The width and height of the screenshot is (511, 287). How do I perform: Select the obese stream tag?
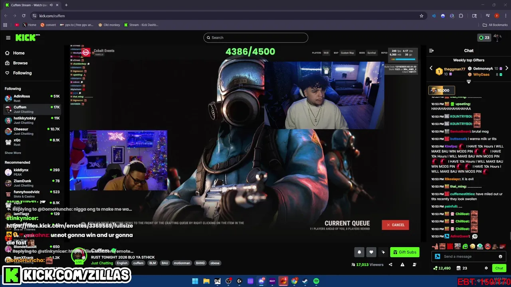coord(215,263)
